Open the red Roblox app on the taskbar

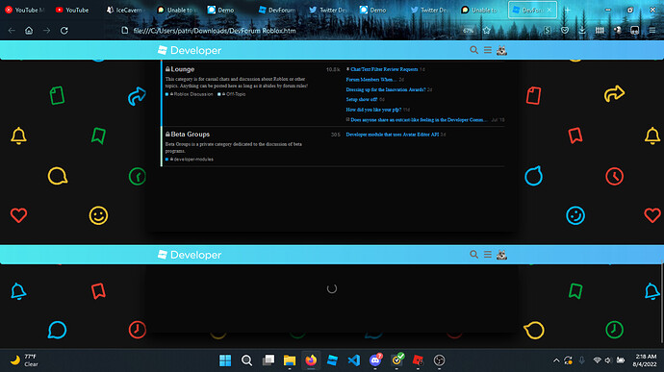point(418,360)
